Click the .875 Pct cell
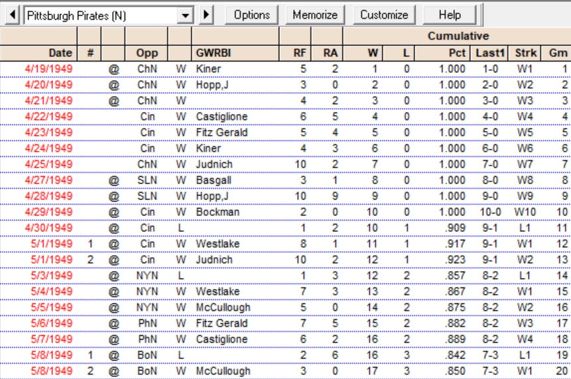 click(x=455, y=307)
